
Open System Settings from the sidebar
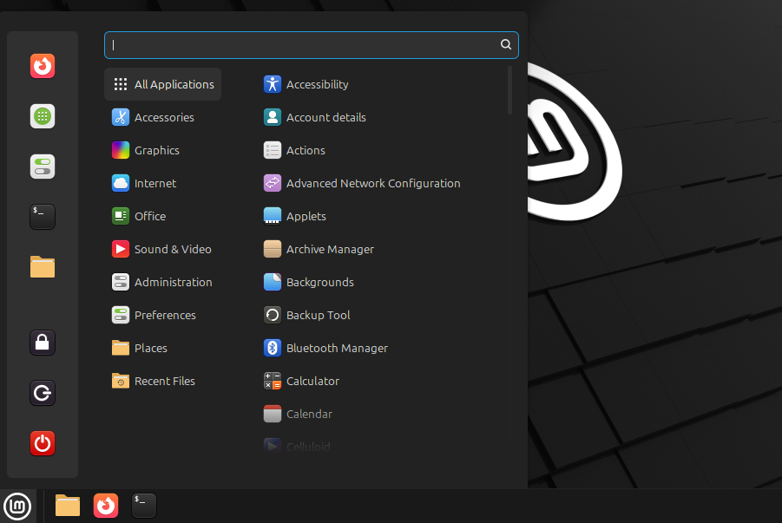click(42, 166)
